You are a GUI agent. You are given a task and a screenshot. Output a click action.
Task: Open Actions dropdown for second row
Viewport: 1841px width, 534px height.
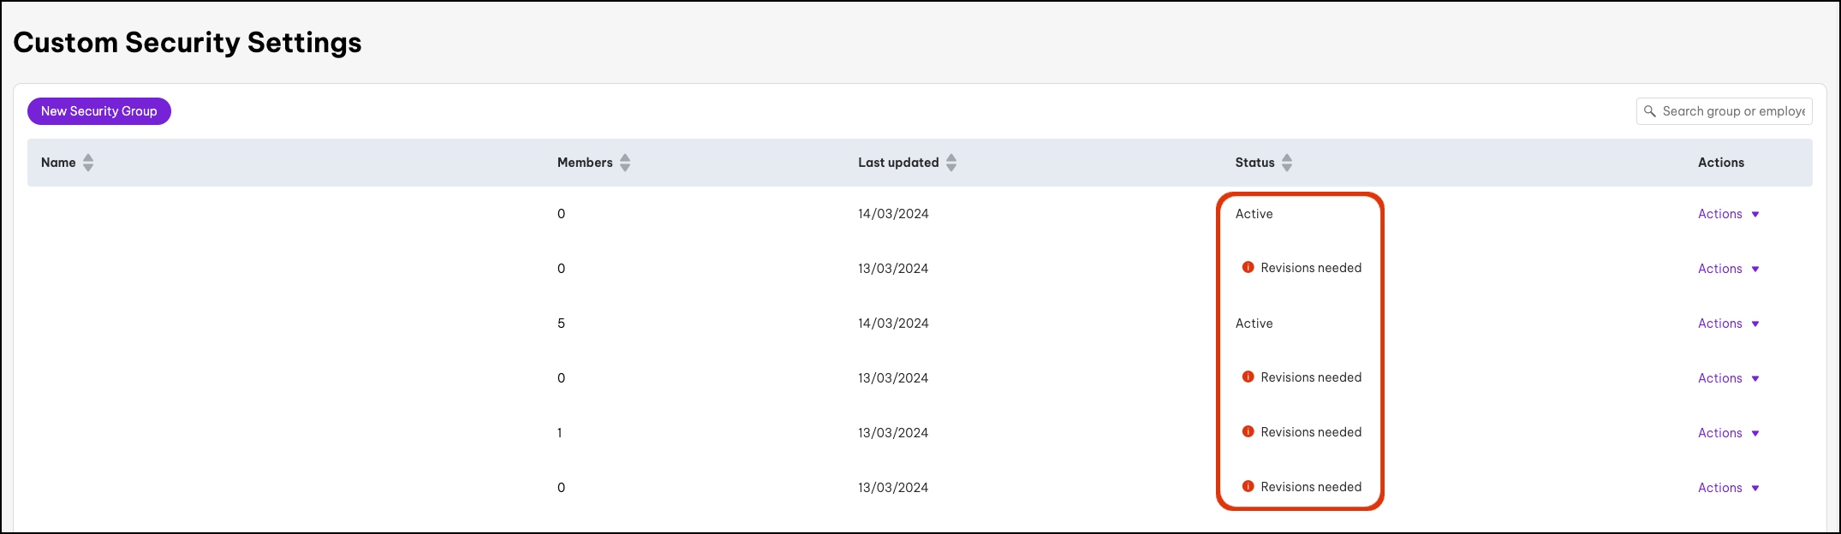[1729, 269]
